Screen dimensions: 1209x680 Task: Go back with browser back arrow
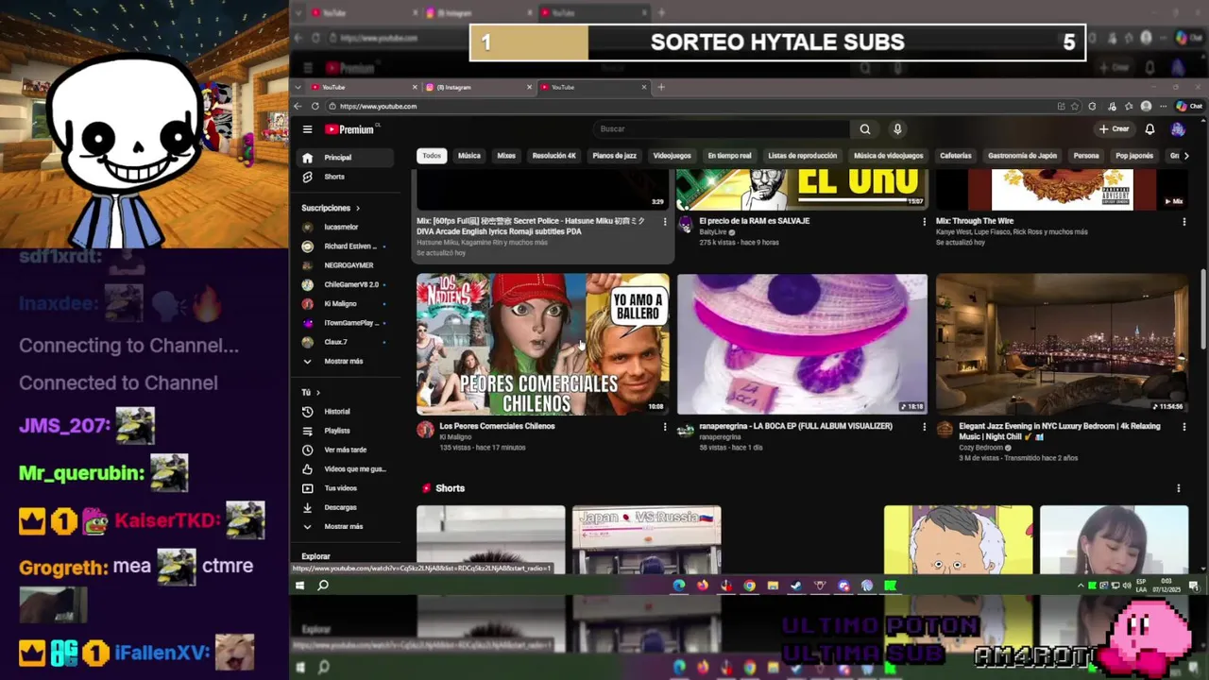[298, 107]
